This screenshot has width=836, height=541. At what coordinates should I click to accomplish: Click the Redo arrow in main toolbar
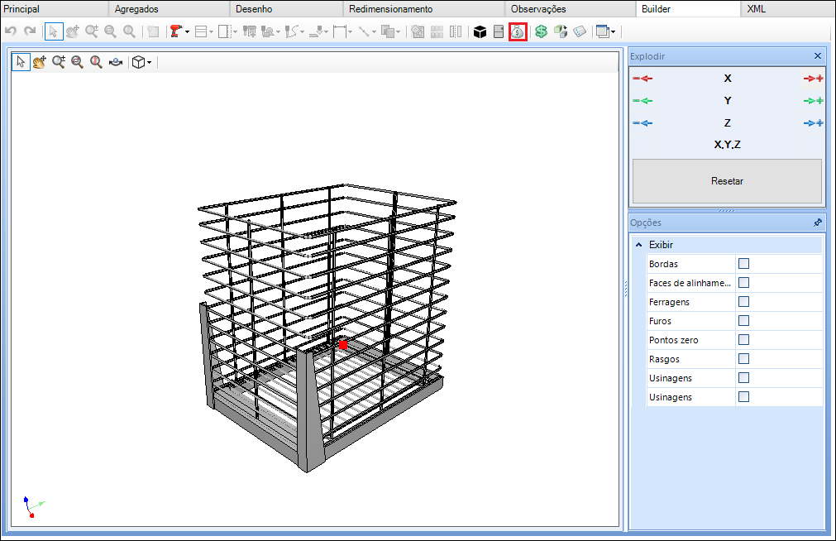coord(31,31)
